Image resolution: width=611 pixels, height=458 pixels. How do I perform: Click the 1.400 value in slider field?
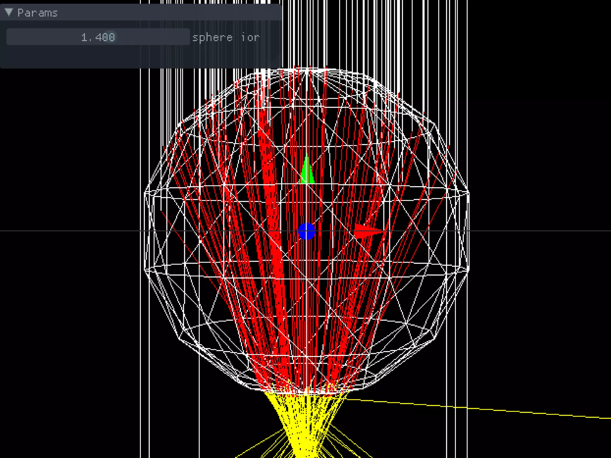point(98,37)
